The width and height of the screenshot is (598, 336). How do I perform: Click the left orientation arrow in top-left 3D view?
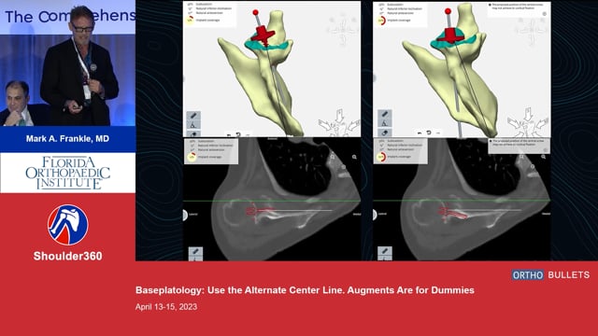click(324, 124)
